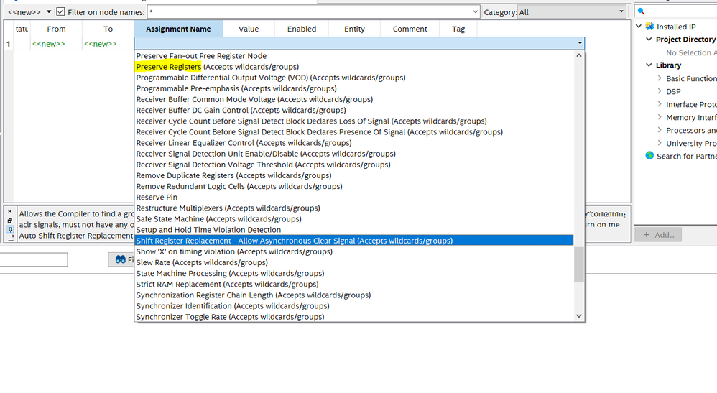Close the message panel with the X icon
Viewport: 717px width, 393px height.
click(x=9, y=211)
